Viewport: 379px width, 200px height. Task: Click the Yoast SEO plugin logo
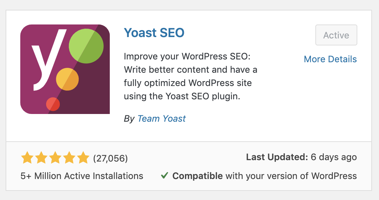click(x=65, y=69)
